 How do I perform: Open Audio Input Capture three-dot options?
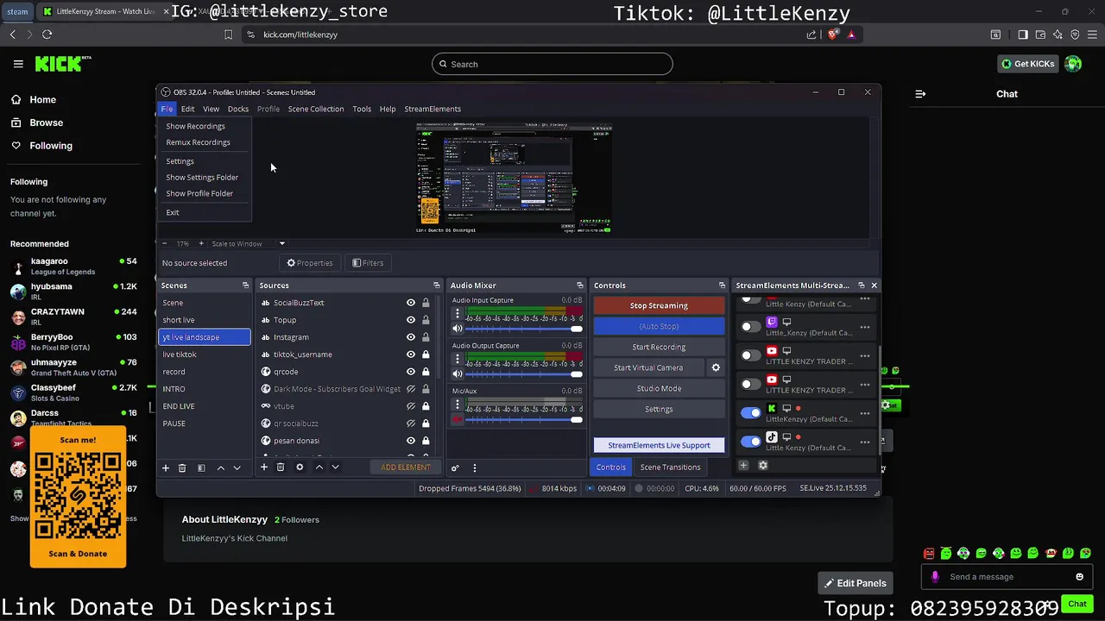pos(458,314)
